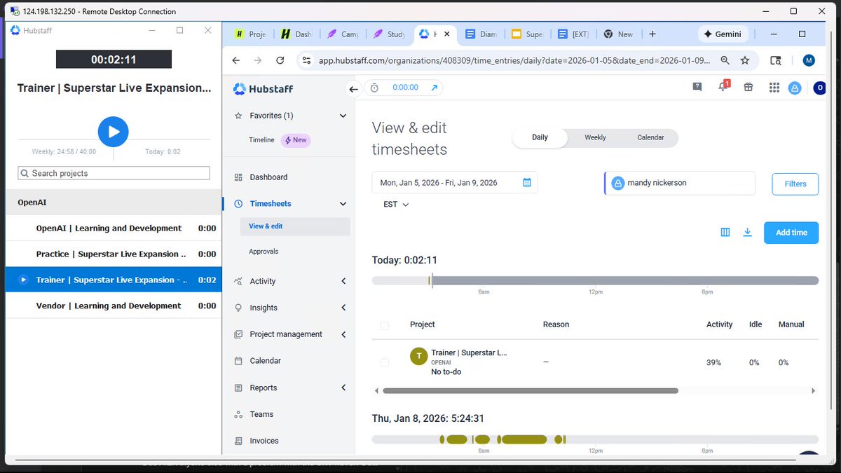
Task: Open Gemini in Chrome
Action: 722,34
